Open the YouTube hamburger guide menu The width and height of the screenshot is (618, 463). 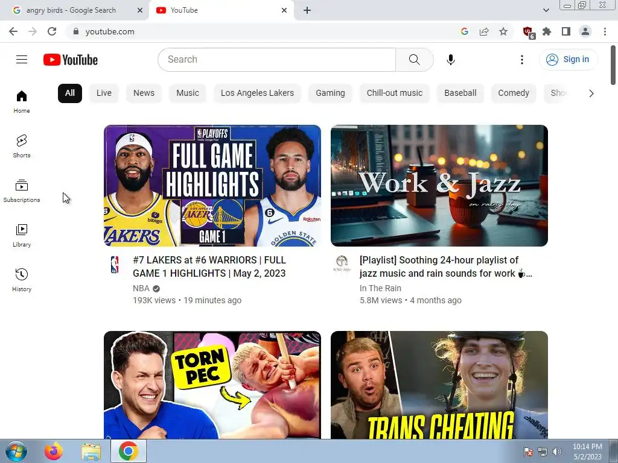point(22,60)
